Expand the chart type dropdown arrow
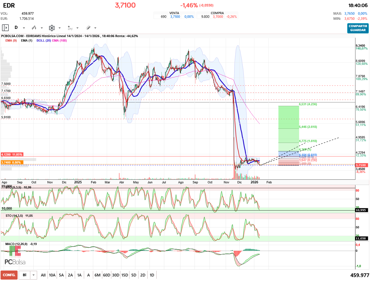The height and width of the screenshot is (281, 373). (x=42, y=28)
